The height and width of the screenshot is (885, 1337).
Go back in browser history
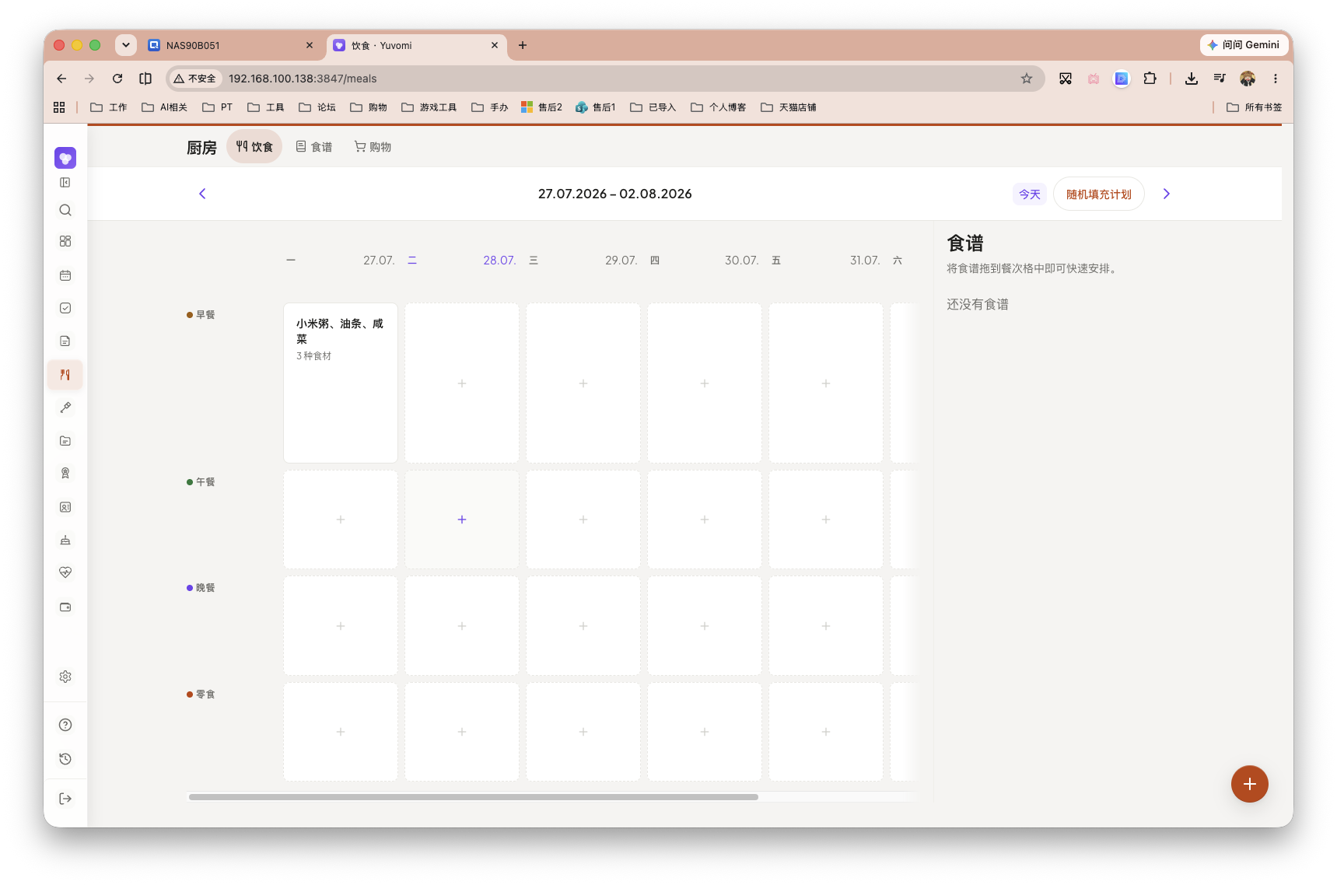61,79
